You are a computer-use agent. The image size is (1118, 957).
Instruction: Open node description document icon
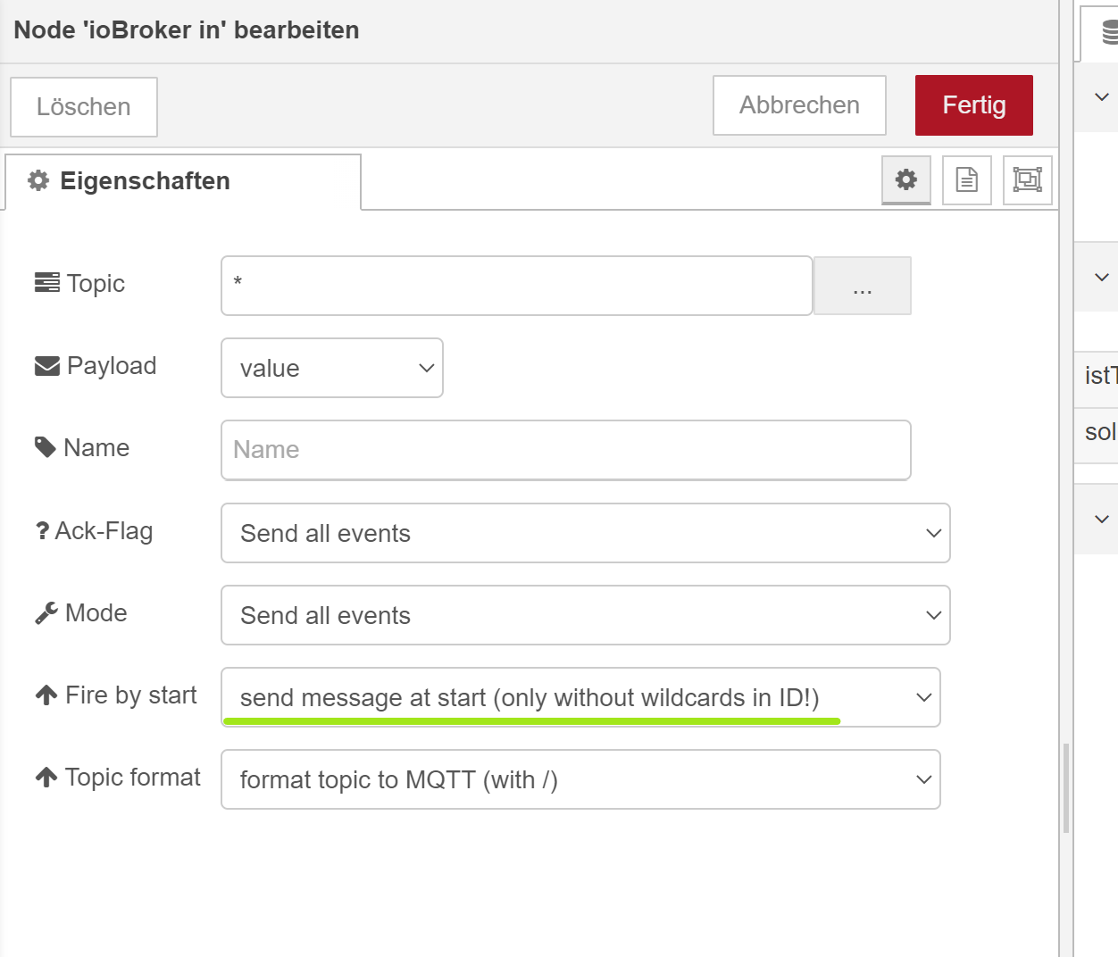(967, 179)
